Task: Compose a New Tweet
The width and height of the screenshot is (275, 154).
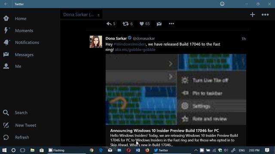Action: tap(26, 125)
